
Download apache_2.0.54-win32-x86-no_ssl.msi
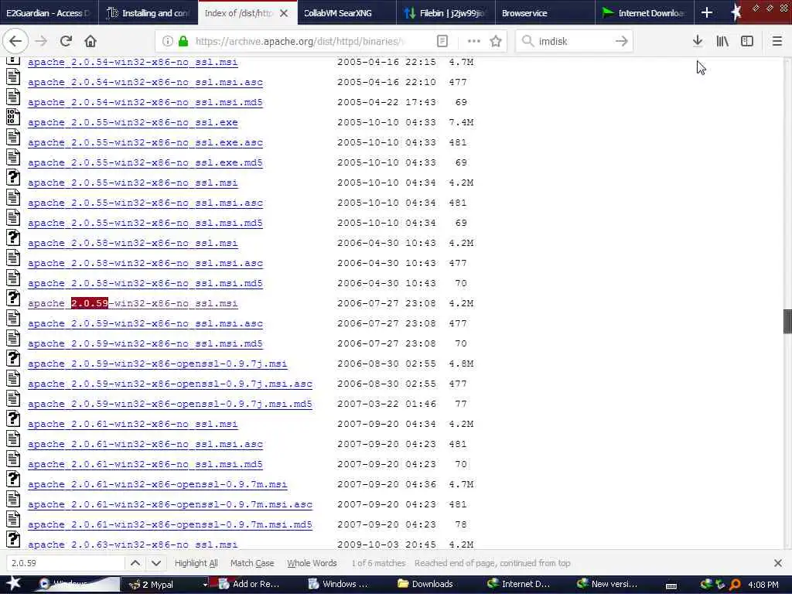click(x=133, y=62)
